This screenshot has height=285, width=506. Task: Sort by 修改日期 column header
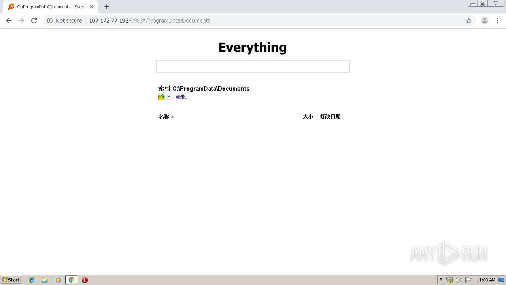pos(330,116)
